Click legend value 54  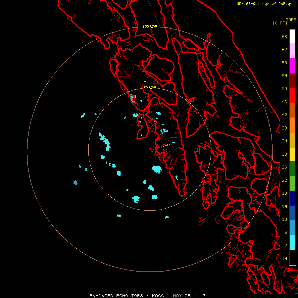284,75
